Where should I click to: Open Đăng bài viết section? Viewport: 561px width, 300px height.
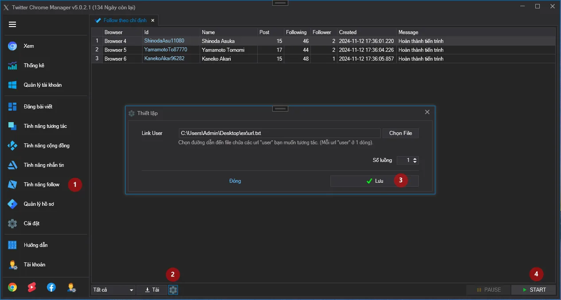tap(39, 107)
